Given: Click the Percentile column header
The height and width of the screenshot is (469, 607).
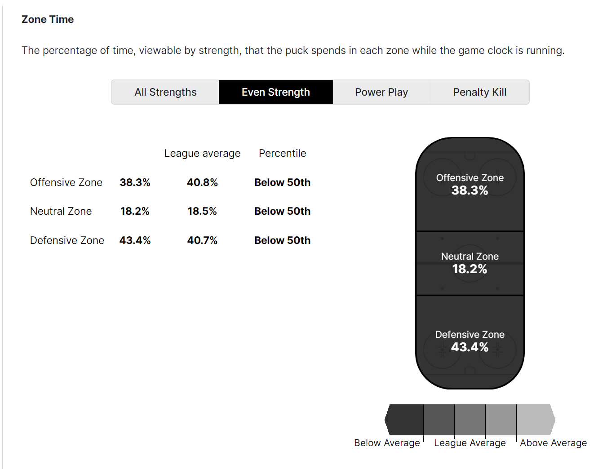Looking at the screenshot, I should tap(282, 153).
